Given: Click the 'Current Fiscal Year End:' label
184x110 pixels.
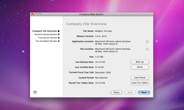Looking at the screenshot, I should click(82, 72).
